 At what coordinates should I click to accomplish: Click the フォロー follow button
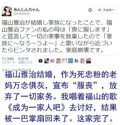click(105, 10)
